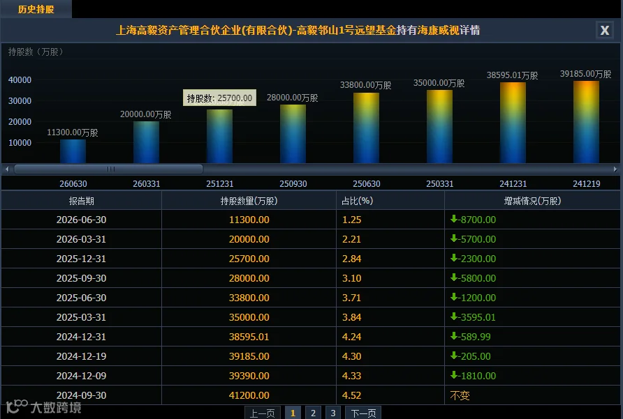Select the 2024-09-30 report date cell
Viewport: 623px width, 419px height.
tap(82, 395)
